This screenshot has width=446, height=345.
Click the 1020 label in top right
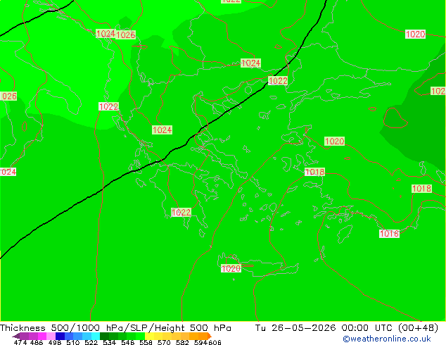[415, 34]
